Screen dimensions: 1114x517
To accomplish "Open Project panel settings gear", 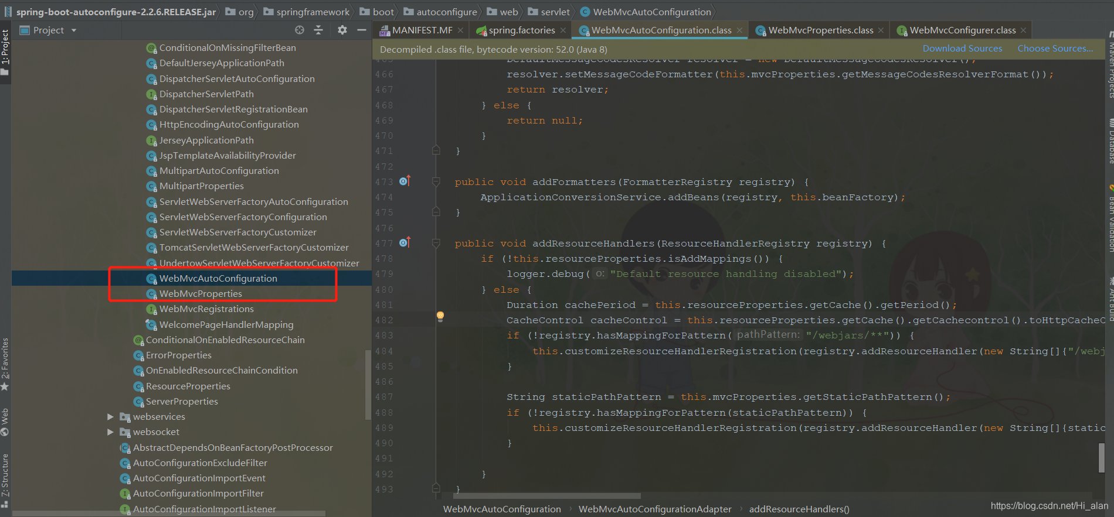I will pyautogui.click(x=342, y=30).
